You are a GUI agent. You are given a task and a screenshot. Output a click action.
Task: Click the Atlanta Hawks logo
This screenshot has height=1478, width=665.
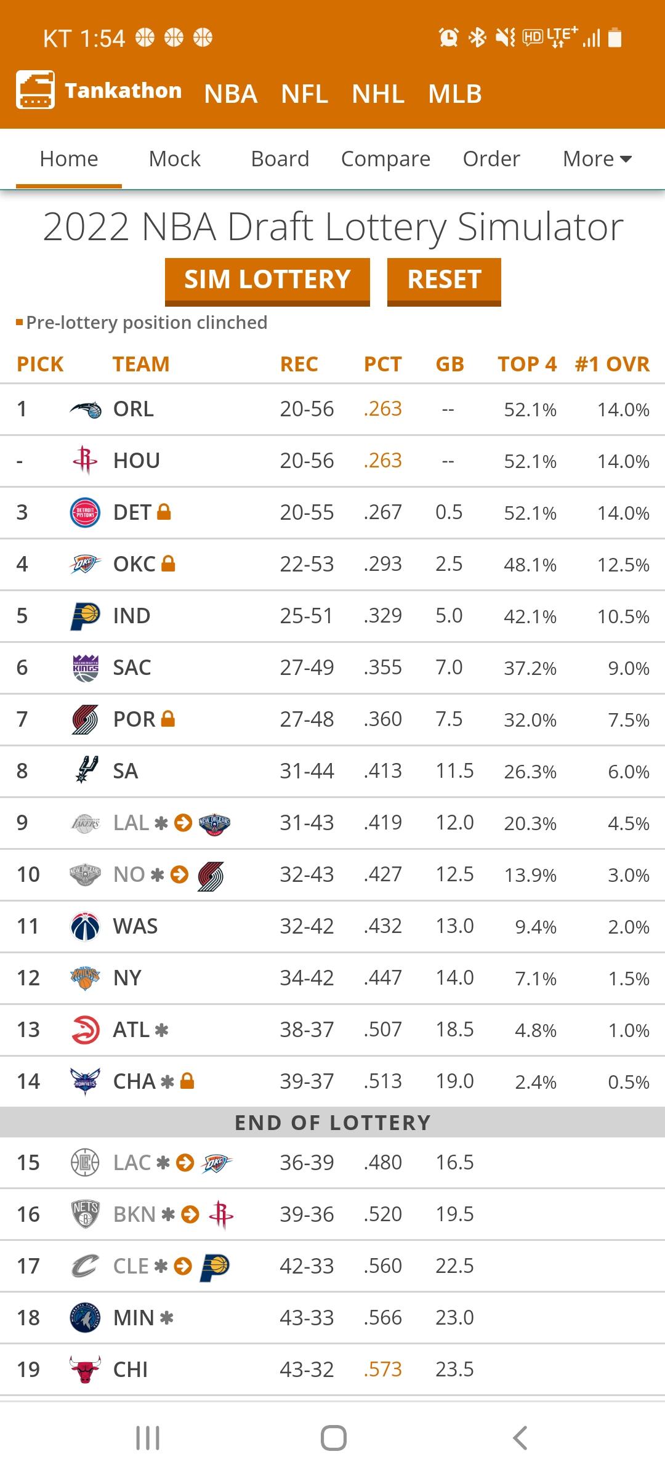coord(85,1030)
